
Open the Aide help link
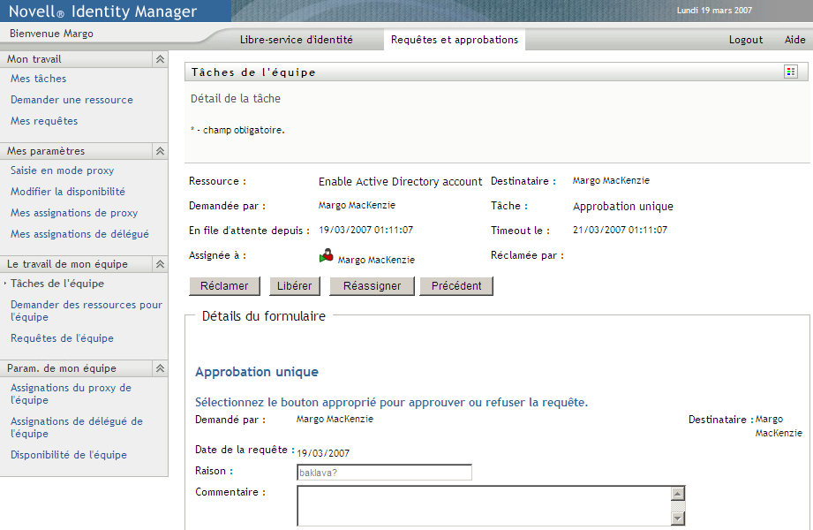click(794, 40)
